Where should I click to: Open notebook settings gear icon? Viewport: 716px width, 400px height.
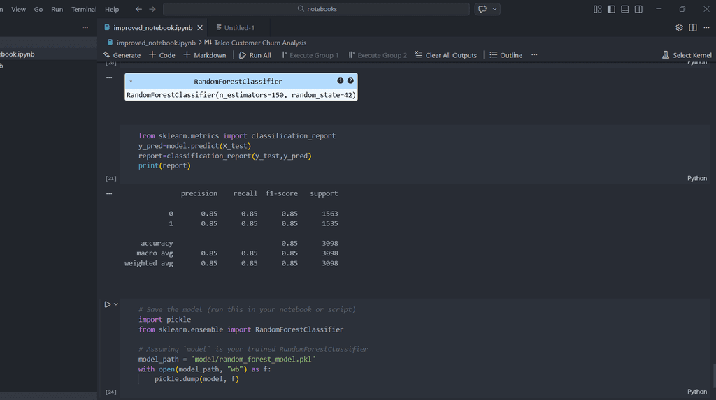[x=679, y=28]
